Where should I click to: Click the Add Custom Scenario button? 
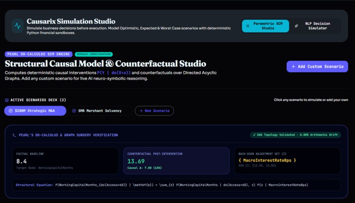317,67
